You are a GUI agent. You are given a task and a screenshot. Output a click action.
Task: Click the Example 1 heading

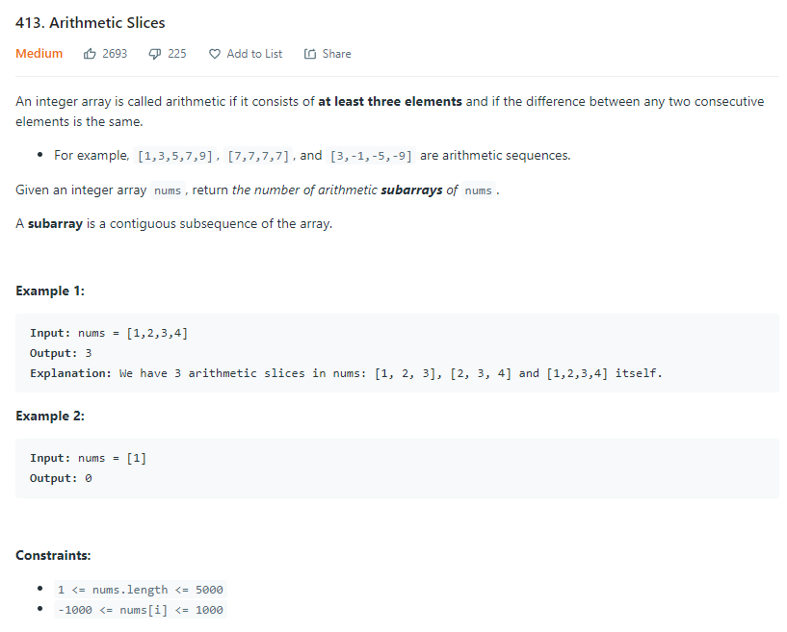click(50, 291)
